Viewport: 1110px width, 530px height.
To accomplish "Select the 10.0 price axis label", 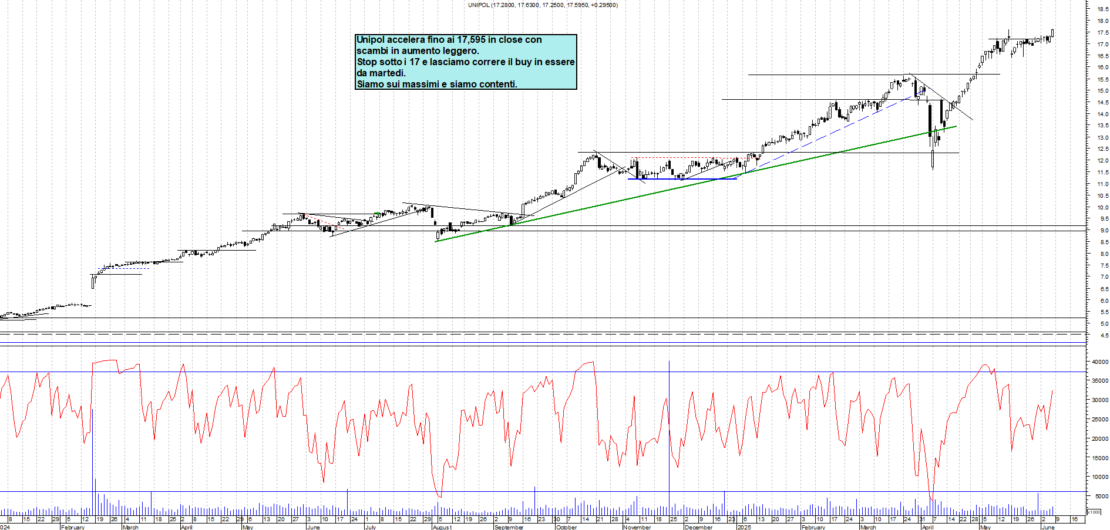I will click(x=1102, y=207).
